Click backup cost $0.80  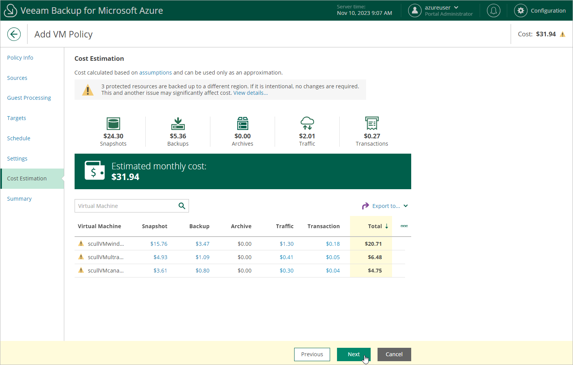click(x=202, y=271)
